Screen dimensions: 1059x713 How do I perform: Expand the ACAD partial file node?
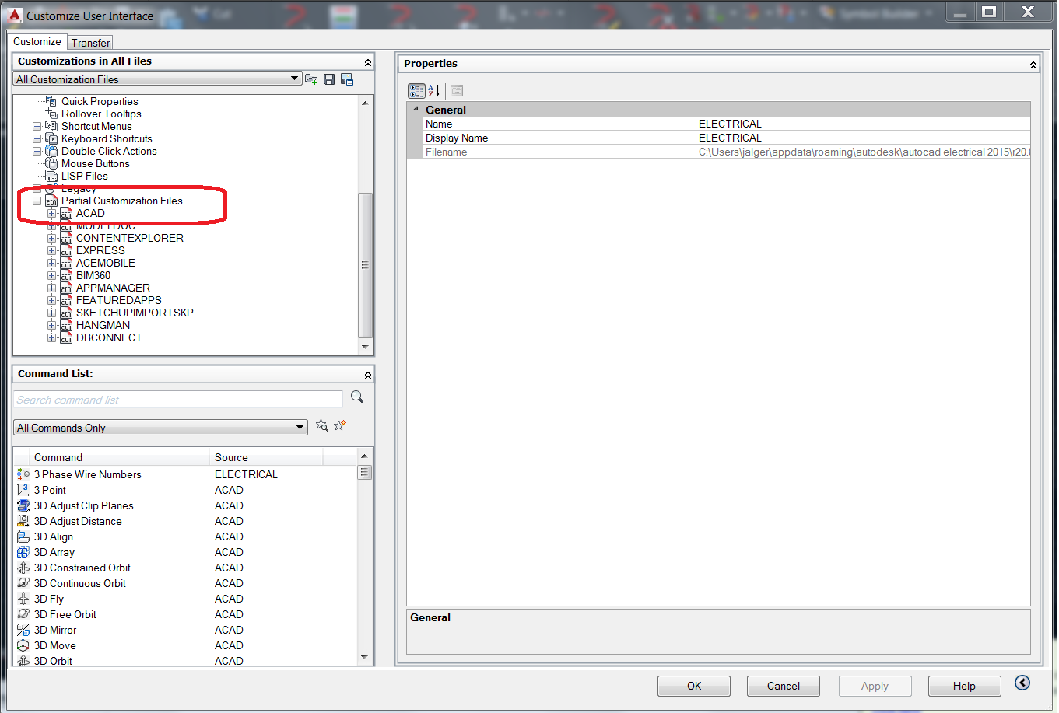[52, 213]
